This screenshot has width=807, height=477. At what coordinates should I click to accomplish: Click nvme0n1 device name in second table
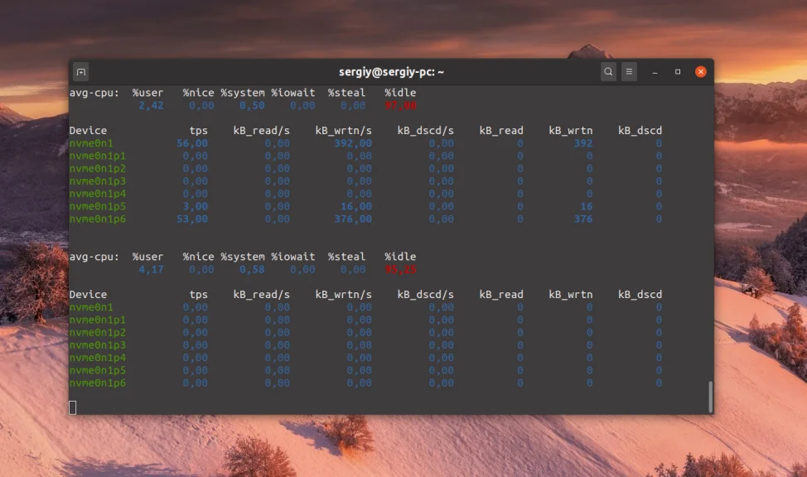91,307
